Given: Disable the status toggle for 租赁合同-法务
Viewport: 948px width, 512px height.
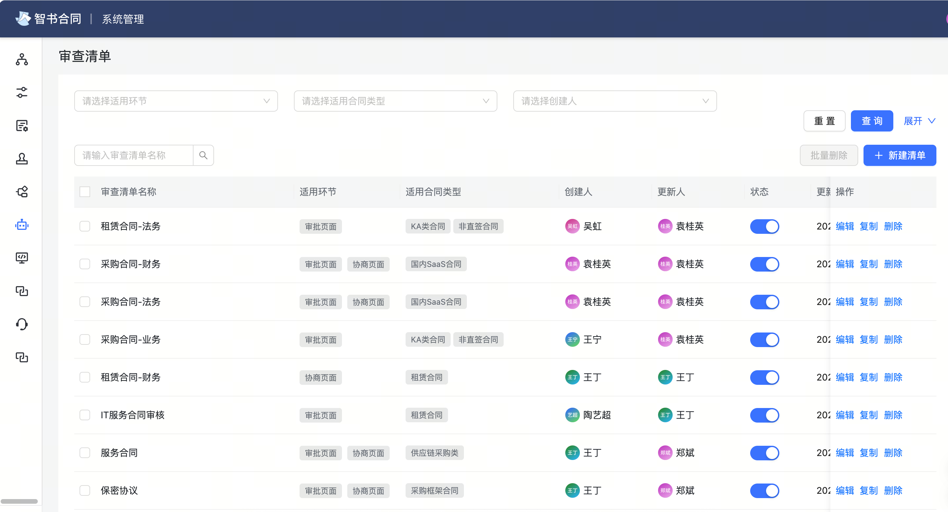Looking at the screenshot, I should point(765,226).
